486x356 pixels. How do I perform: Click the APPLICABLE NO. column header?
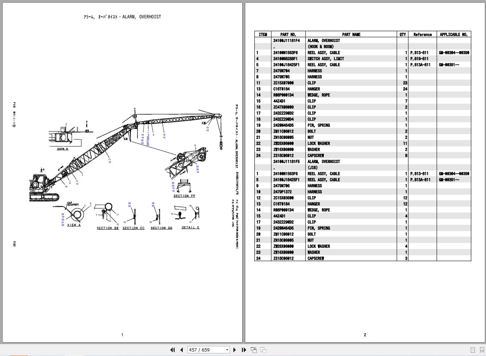[x=454, y=34]
